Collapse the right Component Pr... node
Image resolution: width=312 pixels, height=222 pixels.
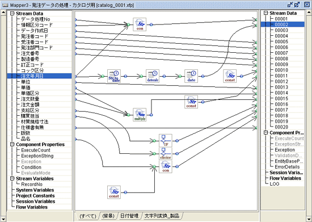pyautogui.click(x=266, y=133)
